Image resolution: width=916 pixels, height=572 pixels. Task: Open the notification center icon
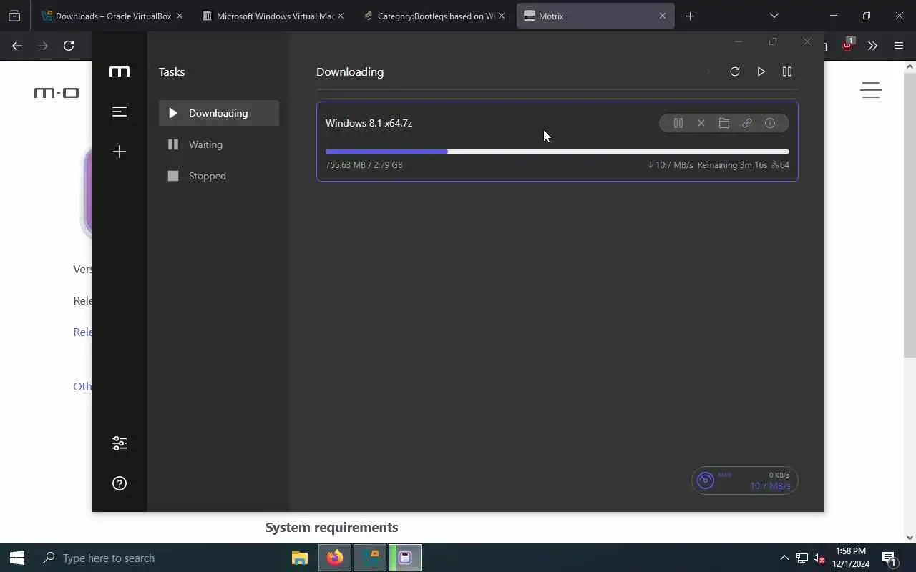(890, 558)
